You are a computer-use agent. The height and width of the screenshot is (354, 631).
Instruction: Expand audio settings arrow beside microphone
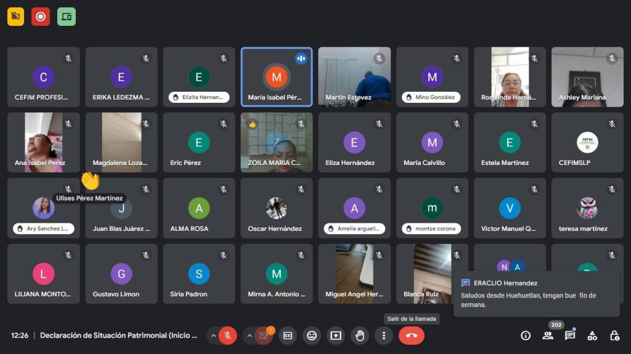(213, 336)
